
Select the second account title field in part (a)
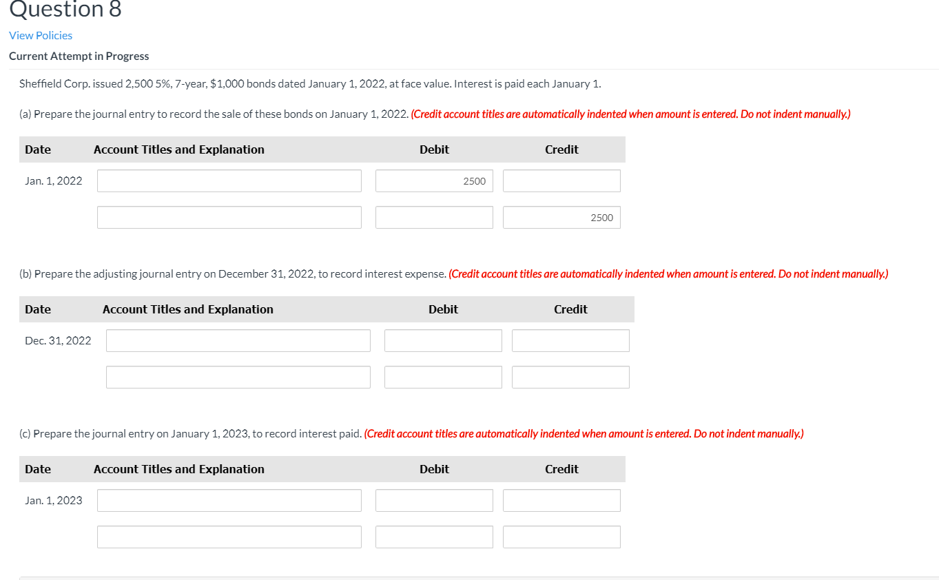pos(229,217)
